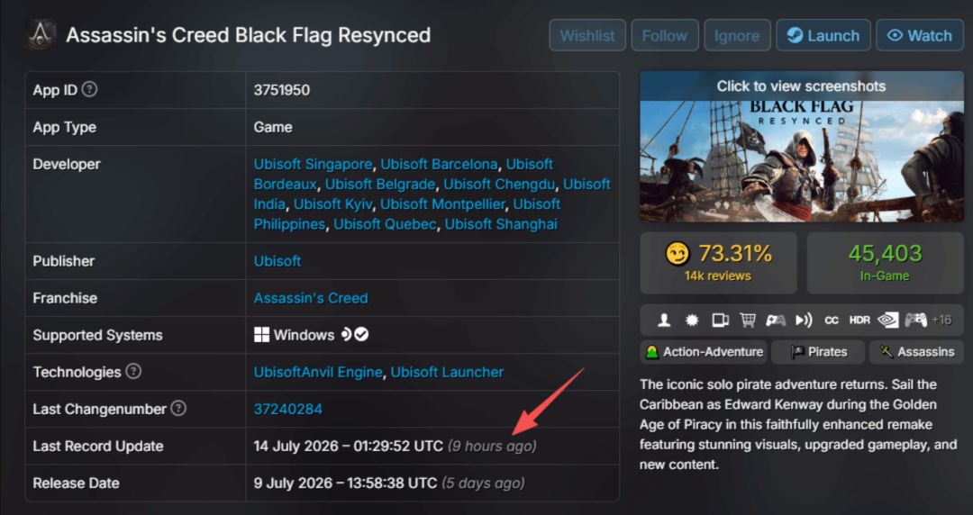Click the 14 July 2026 last record update date

pos(348,447)
